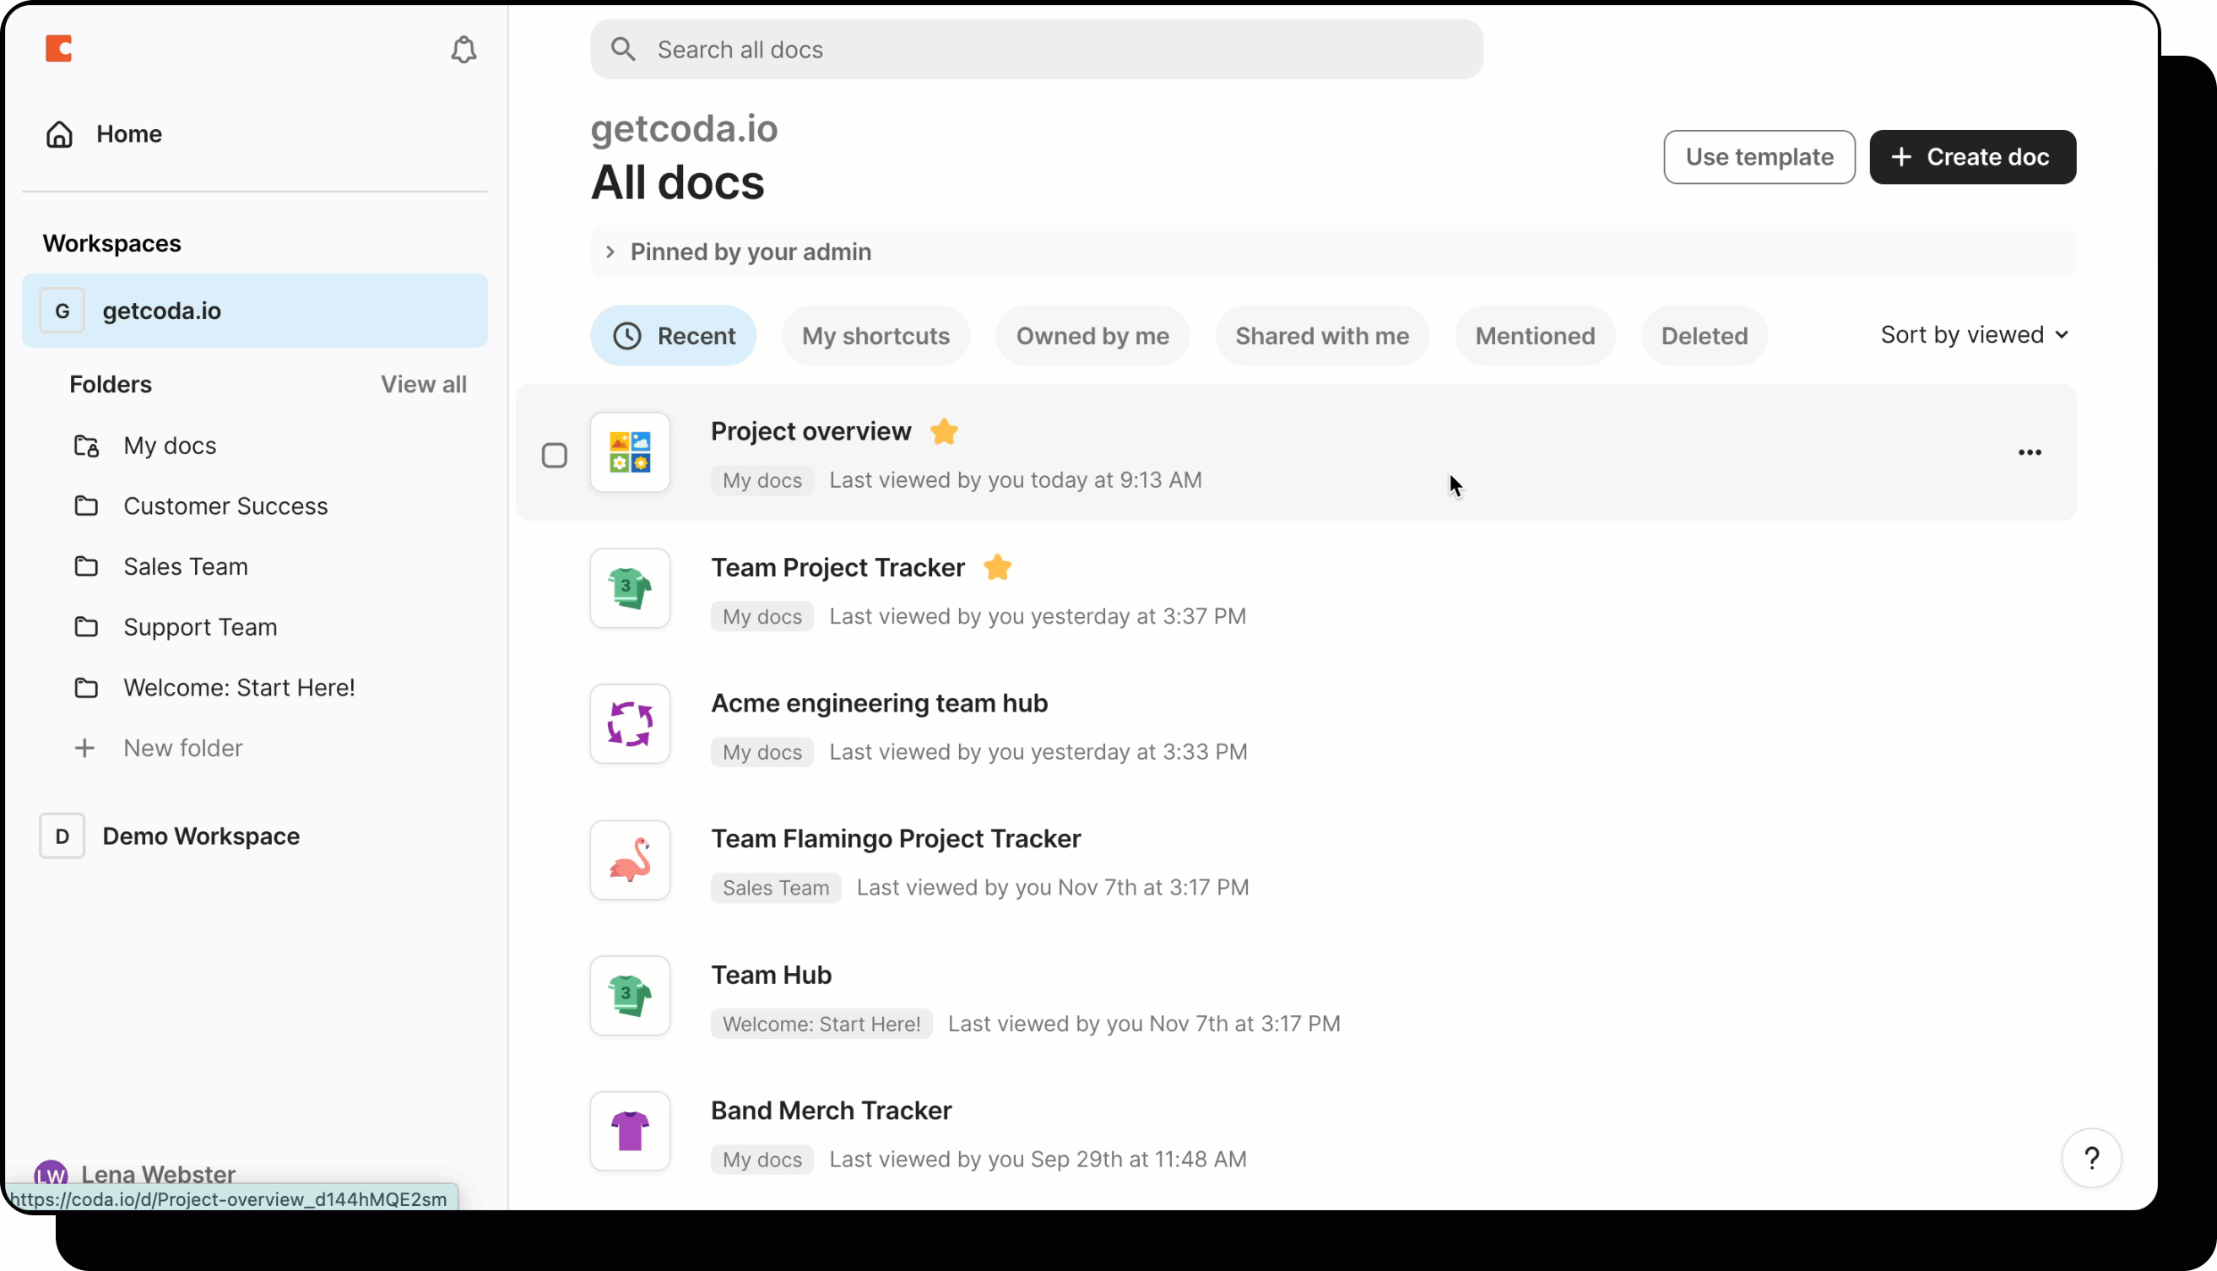Click the Coda logo icon

[58, 49]
